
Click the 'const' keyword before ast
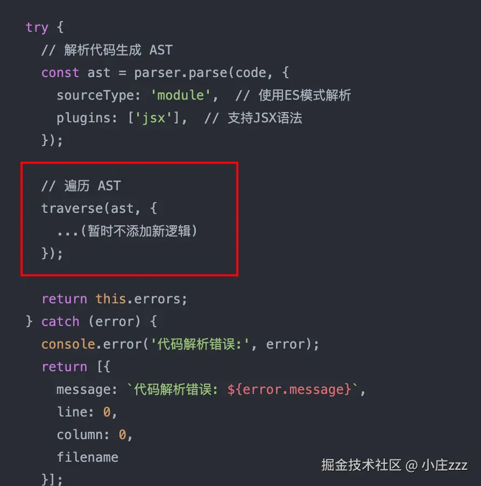(60, 73)
